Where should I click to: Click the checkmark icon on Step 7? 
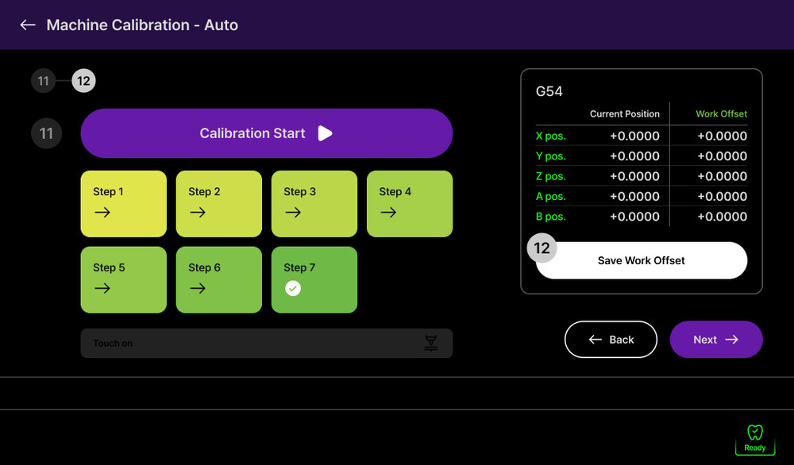point(293,288)
